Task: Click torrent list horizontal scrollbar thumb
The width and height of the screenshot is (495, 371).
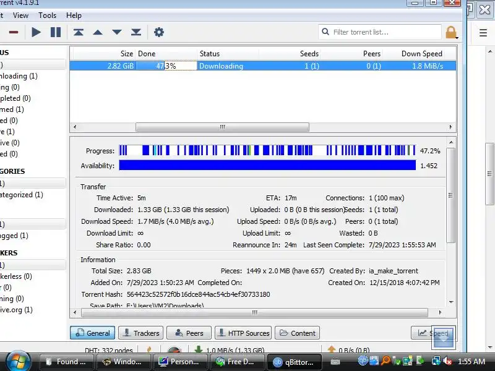Action: [x=222, y=127]
